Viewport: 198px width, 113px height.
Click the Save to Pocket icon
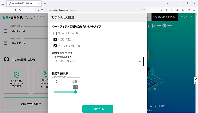[x=161, y=10]
